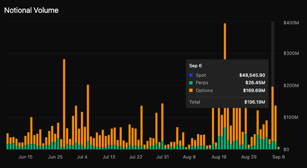Click the Sep 6 tooltip header
The height and width of the screenshot is (168, 307).
[195, 66]
